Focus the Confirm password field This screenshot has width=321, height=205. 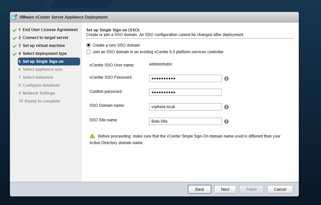point(185,92)
